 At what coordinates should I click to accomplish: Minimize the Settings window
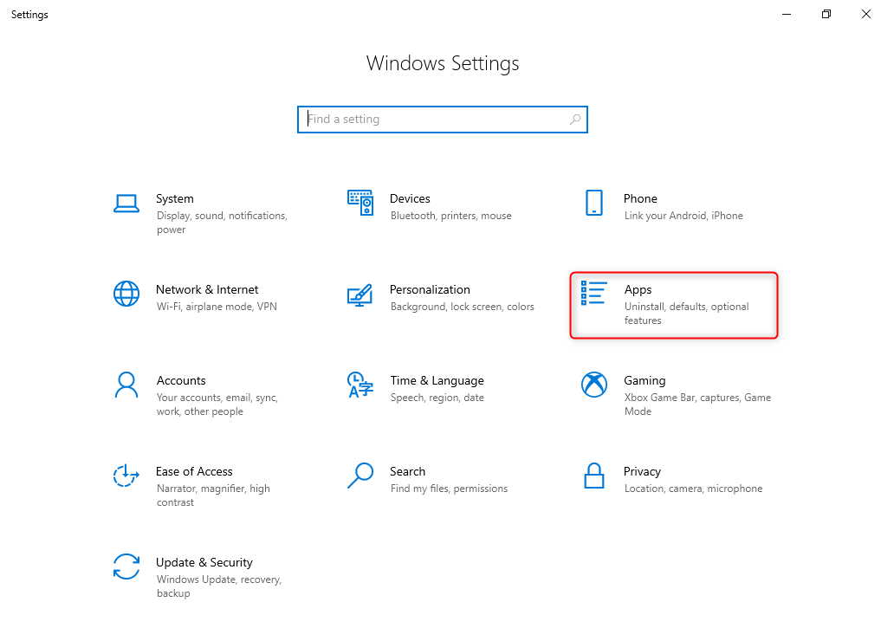click(787, 14)
